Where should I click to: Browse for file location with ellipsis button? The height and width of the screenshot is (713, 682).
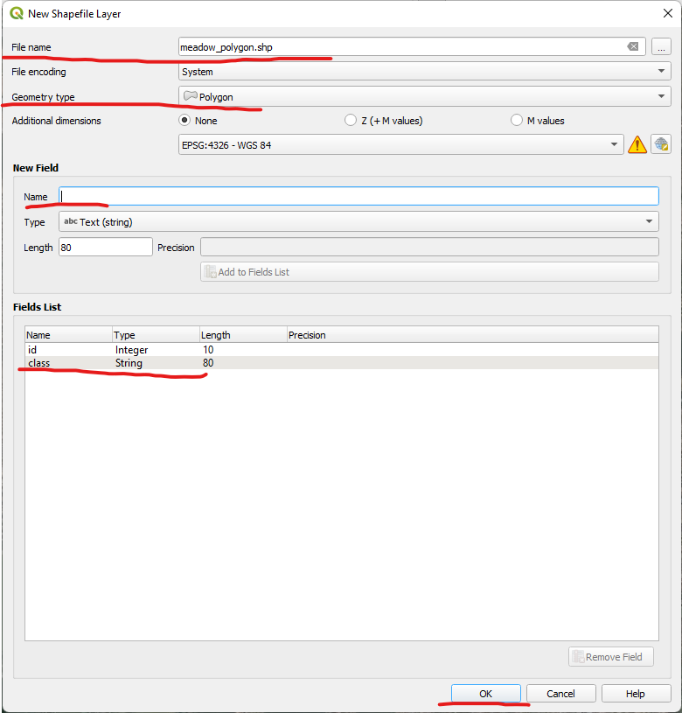point(661,46)
